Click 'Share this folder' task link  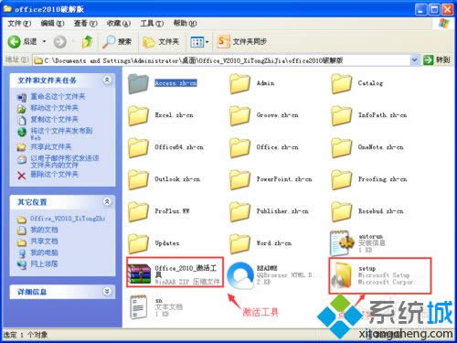pos(44,147)
